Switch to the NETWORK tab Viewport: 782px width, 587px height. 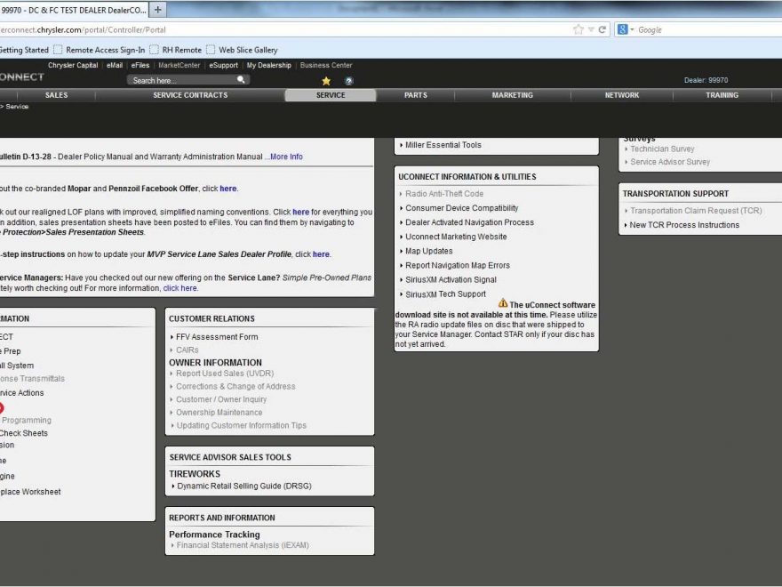click(622, 95)
